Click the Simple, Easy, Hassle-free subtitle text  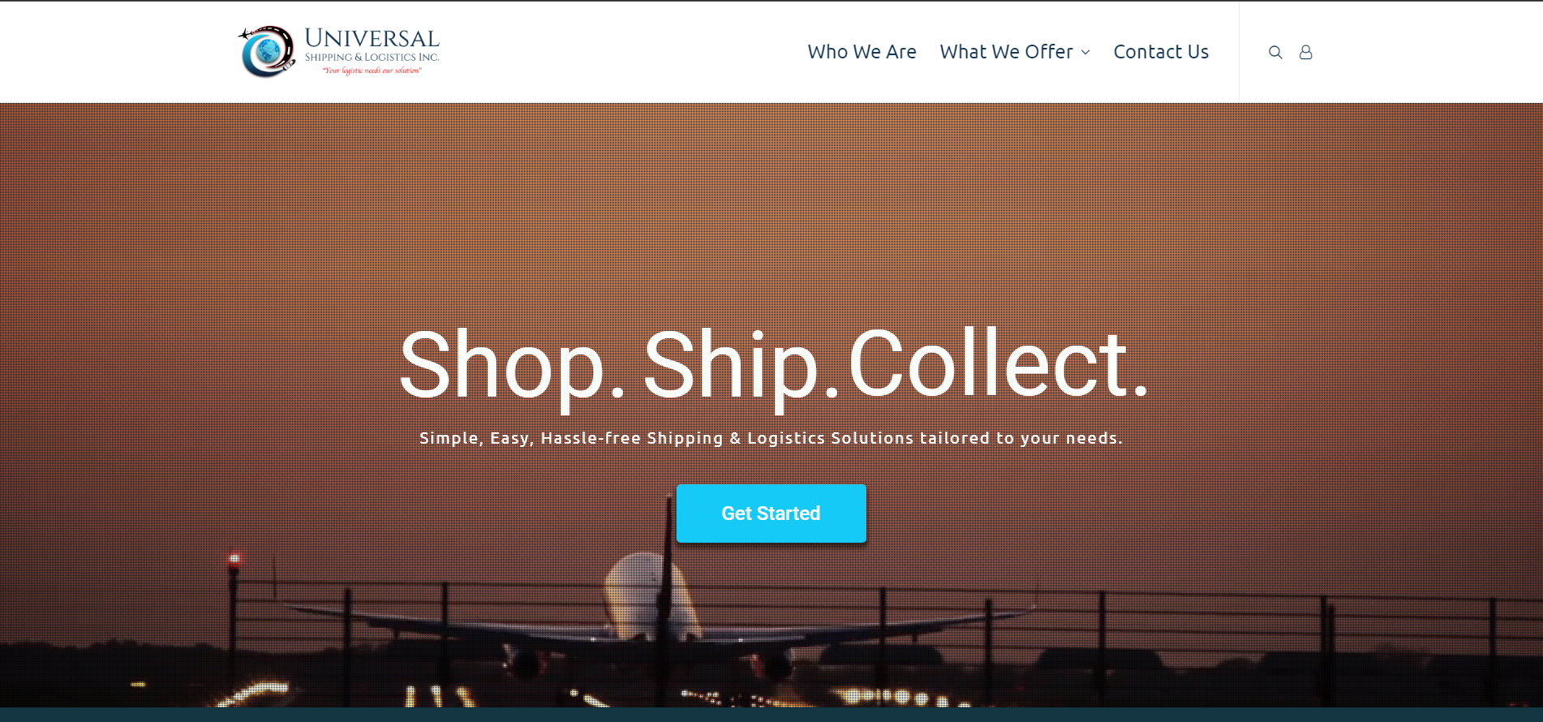click(x=771, y=438)
